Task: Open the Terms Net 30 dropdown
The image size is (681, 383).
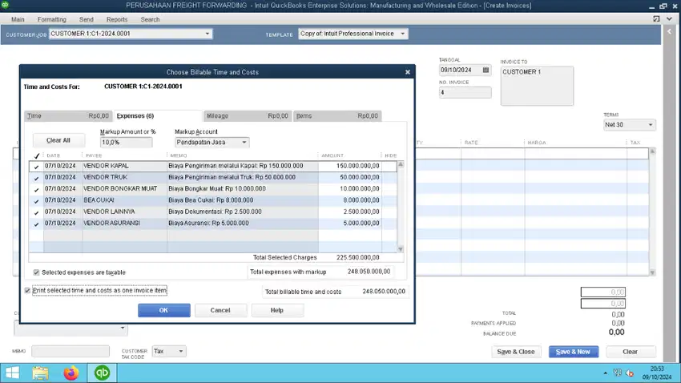Action: [651, 125]
